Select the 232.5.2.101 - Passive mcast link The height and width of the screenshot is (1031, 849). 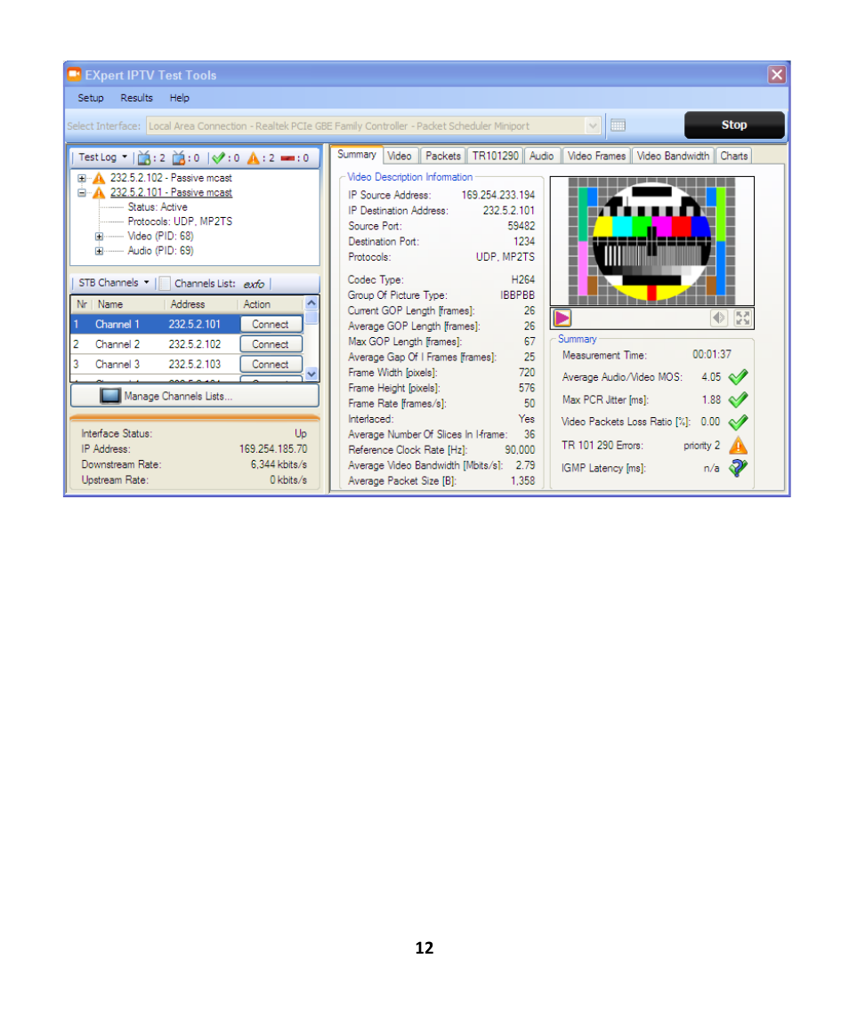(x=171, y=193)
